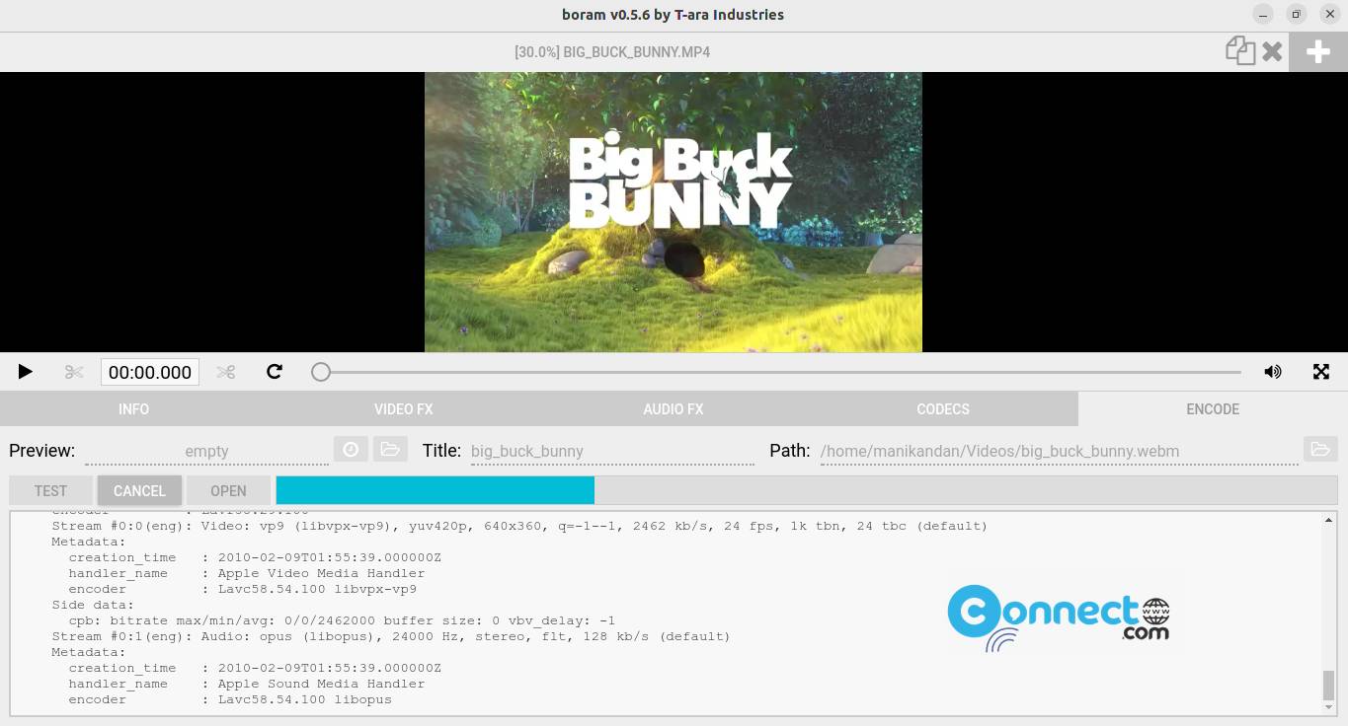1348x726 pixels.
Task: Duplicate the tab with the copy pages icon
Action: click(1240, 50)
